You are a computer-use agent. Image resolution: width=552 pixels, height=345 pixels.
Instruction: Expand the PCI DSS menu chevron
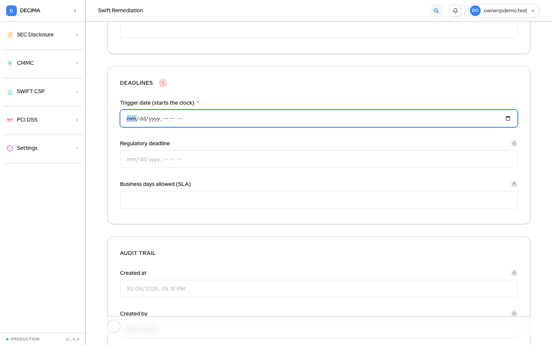(77, 120)
